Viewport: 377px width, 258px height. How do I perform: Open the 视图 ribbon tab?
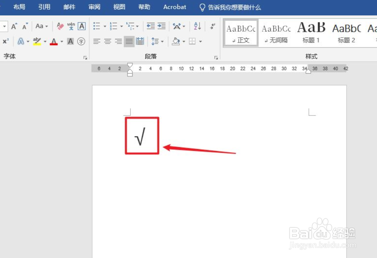(x=119, y=7)
